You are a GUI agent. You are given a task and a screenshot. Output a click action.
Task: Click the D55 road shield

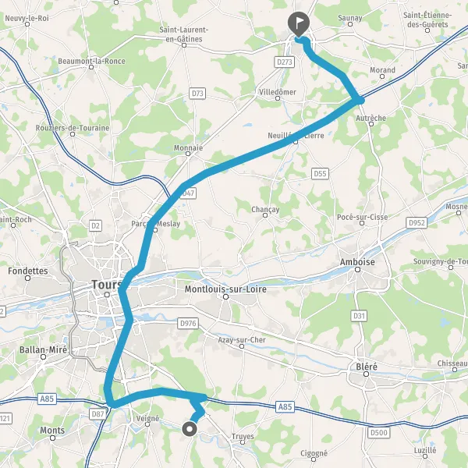[x=320, y=174]
